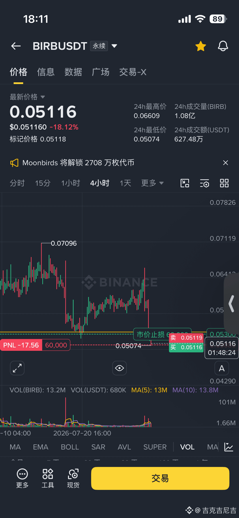Switch to the 广场 tab
The height and width of the screenshot is (518, 239).
click(101, 72)
